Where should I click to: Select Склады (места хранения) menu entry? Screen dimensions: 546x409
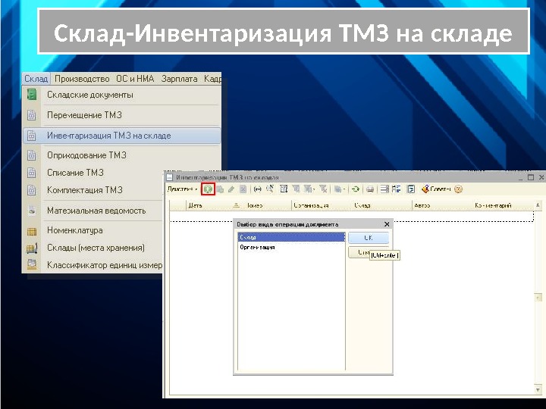93,248
